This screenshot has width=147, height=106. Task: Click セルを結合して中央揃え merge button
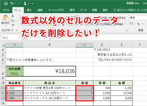[x=110, y=24]
